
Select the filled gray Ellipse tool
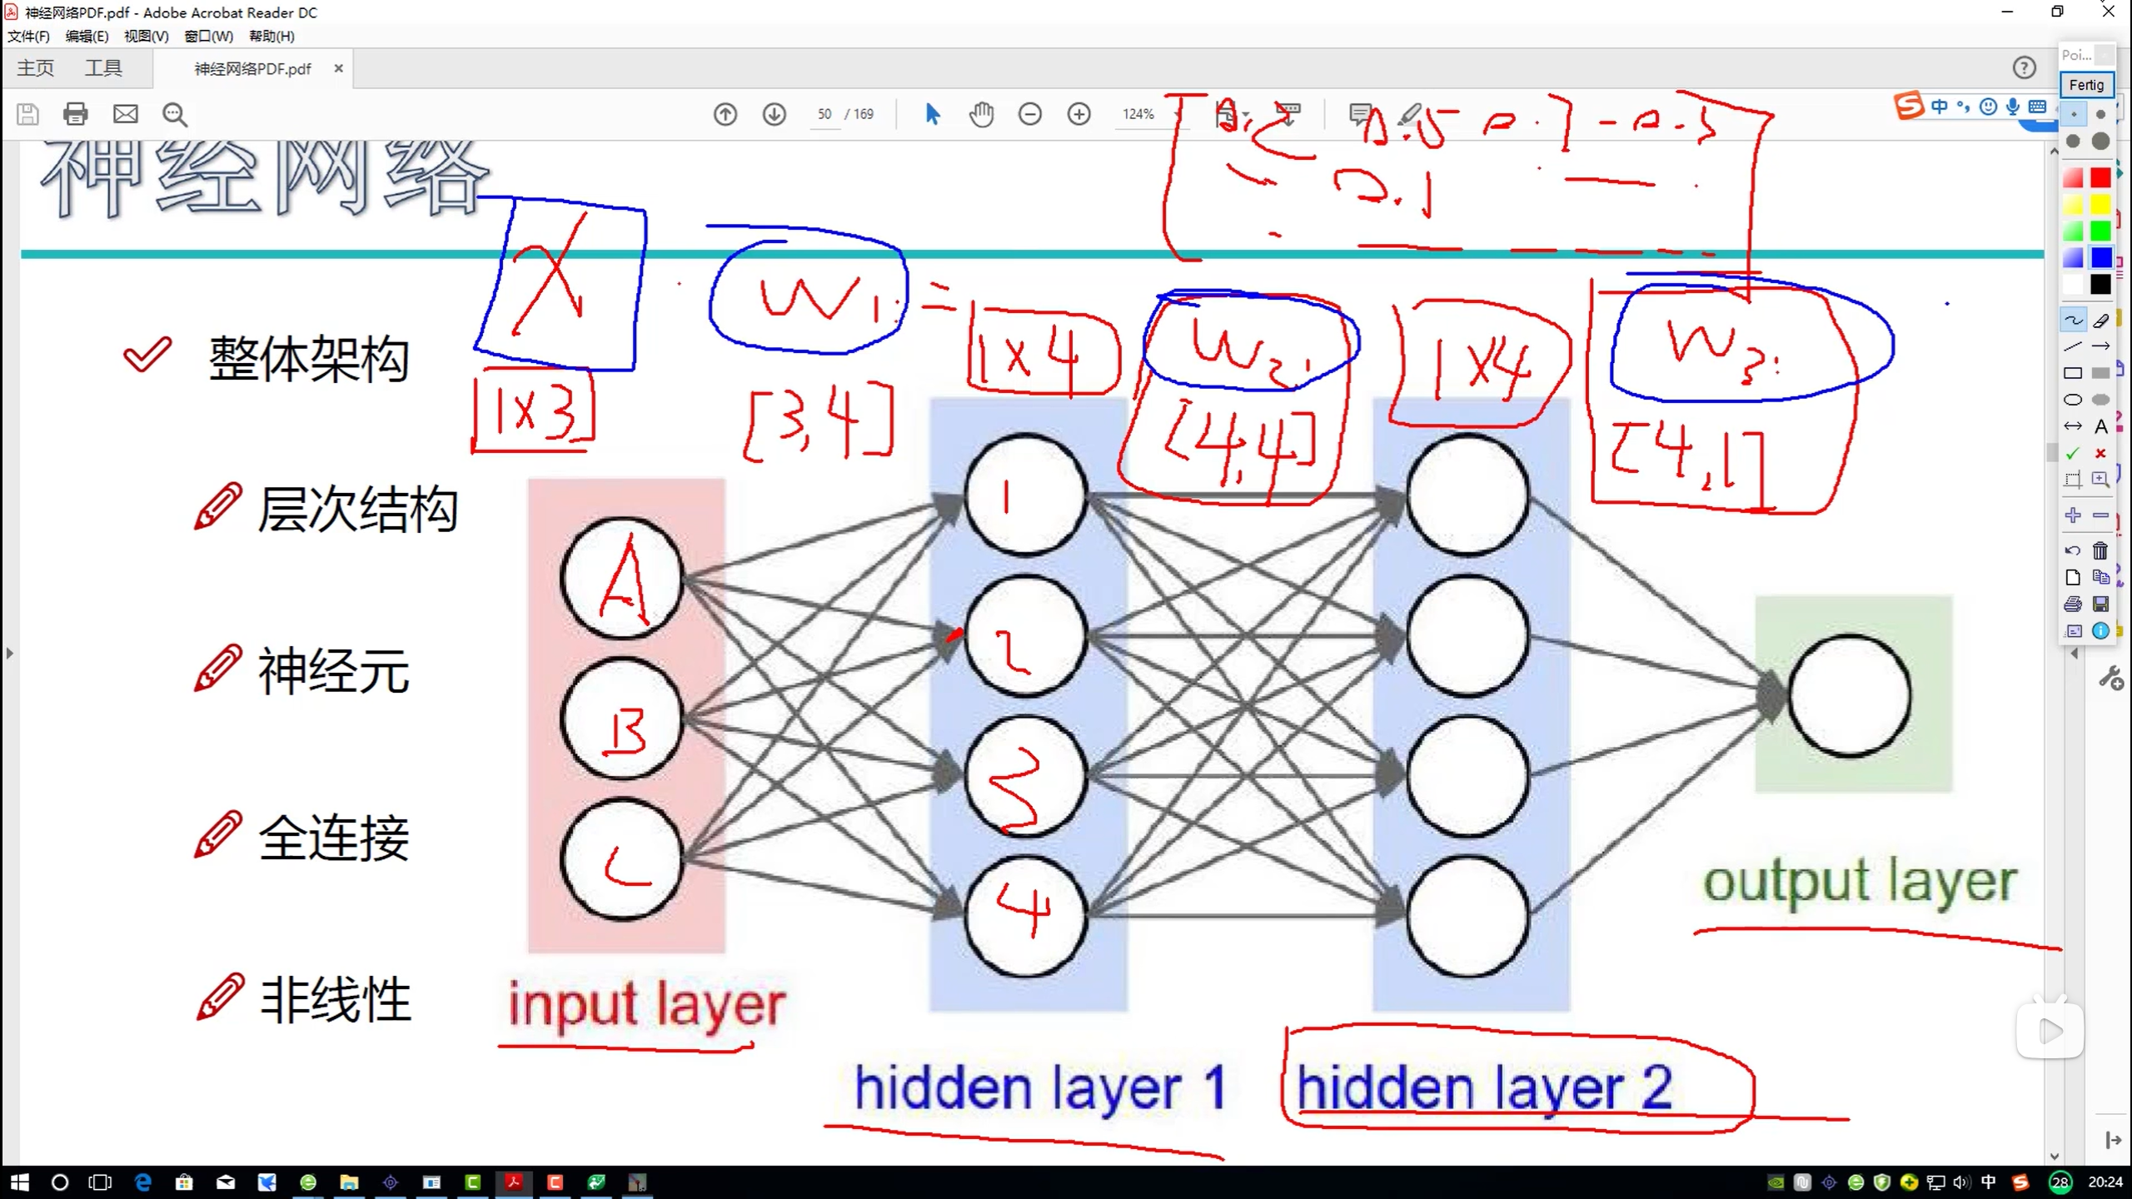2100,400
